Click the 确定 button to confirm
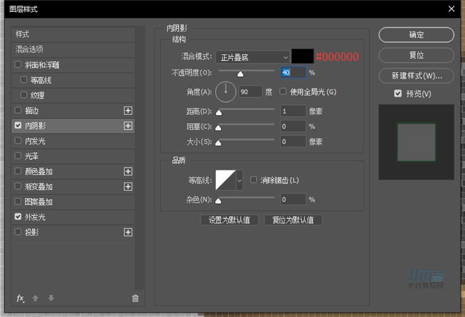The height and width of the screenshot is (317, 465). tap(416, 35)
